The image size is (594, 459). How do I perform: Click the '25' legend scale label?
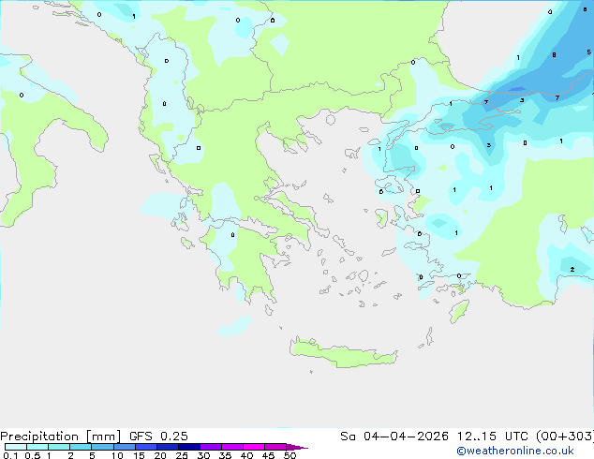pos(182,455)
